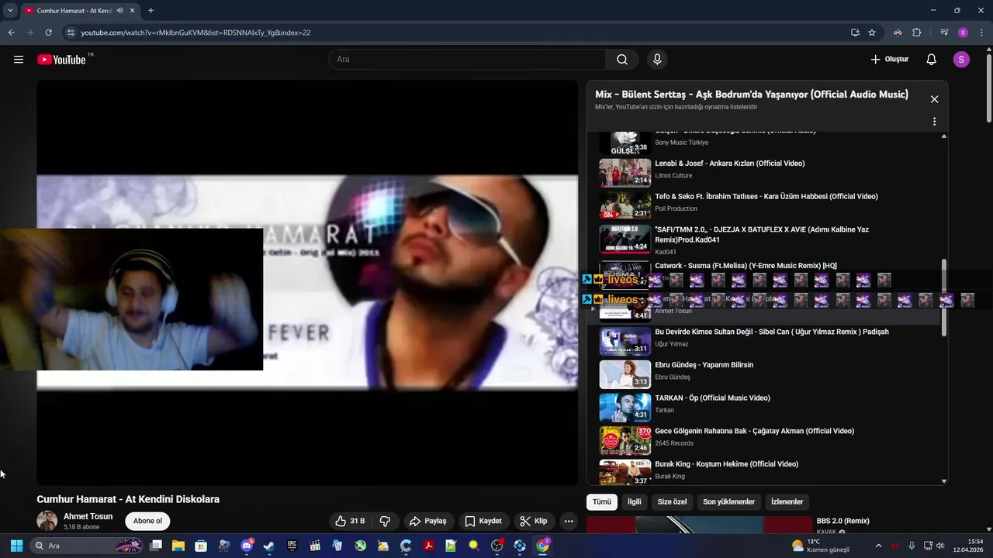This screenshot has width=993, height=558.
Task: Open Ahmet Tosun channel name link
Action: point(88,516)
